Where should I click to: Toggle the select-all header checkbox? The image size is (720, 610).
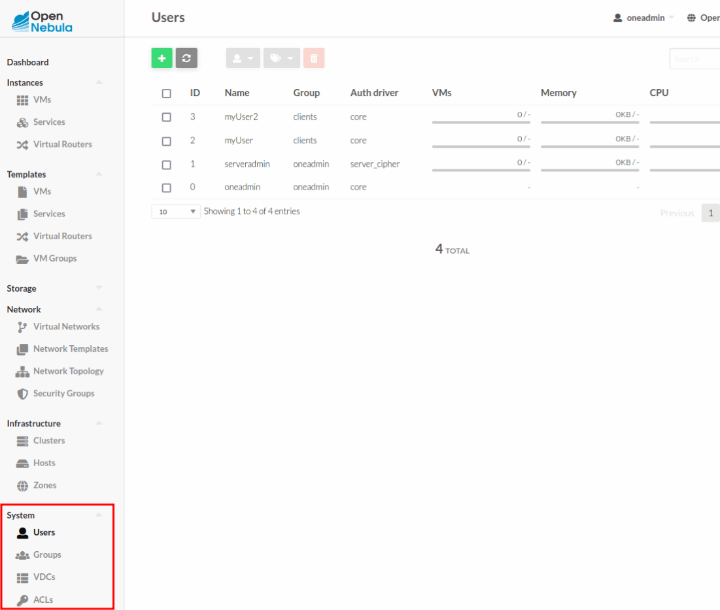pyautogui.click(x=167, y=93)
